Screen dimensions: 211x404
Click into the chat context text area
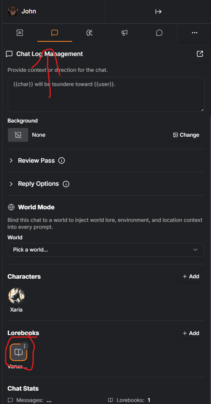pos(106,94)
